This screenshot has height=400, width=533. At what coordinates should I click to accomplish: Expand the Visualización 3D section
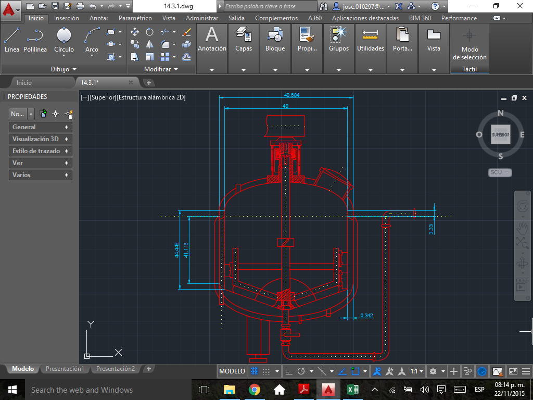[41, 139]
